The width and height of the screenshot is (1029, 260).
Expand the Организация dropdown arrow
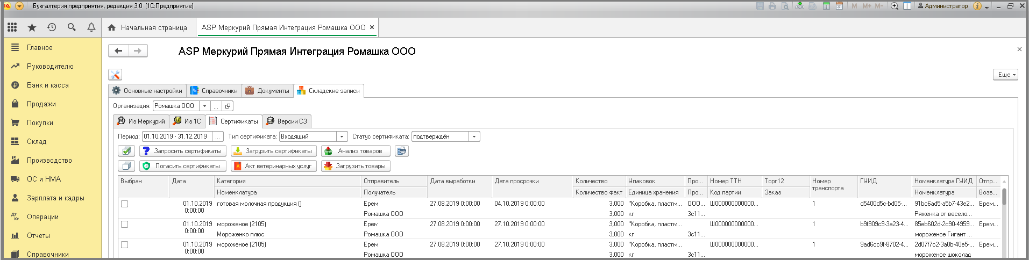[x=204, y=106]
